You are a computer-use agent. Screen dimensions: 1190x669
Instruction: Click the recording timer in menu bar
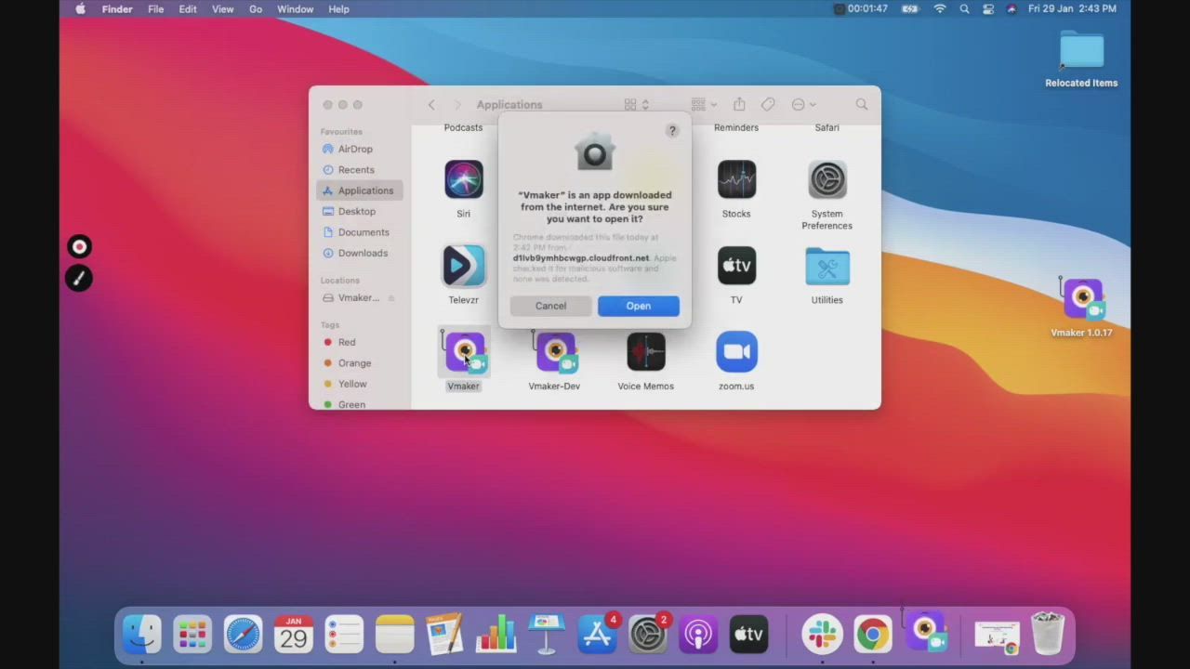coord(861,9)
